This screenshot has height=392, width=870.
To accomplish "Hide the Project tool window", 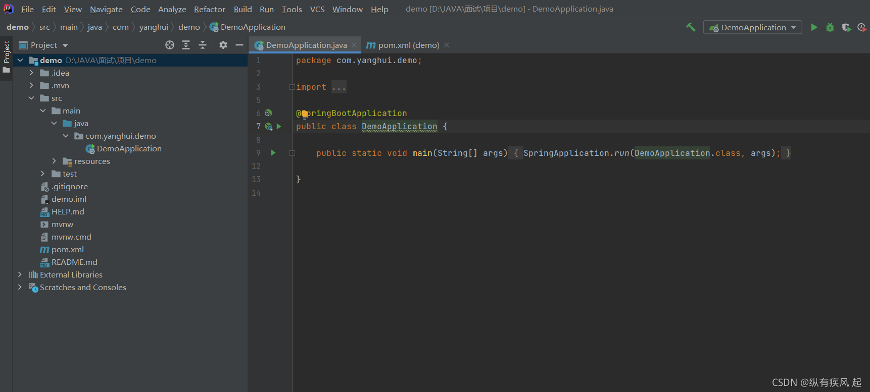I will point(239,45).
